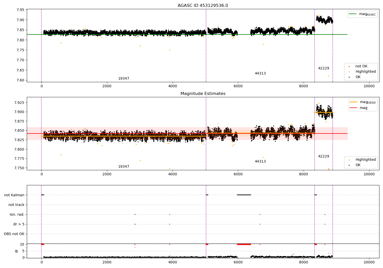Click 'OK' legend entry in the top plot

click(355, 77)
